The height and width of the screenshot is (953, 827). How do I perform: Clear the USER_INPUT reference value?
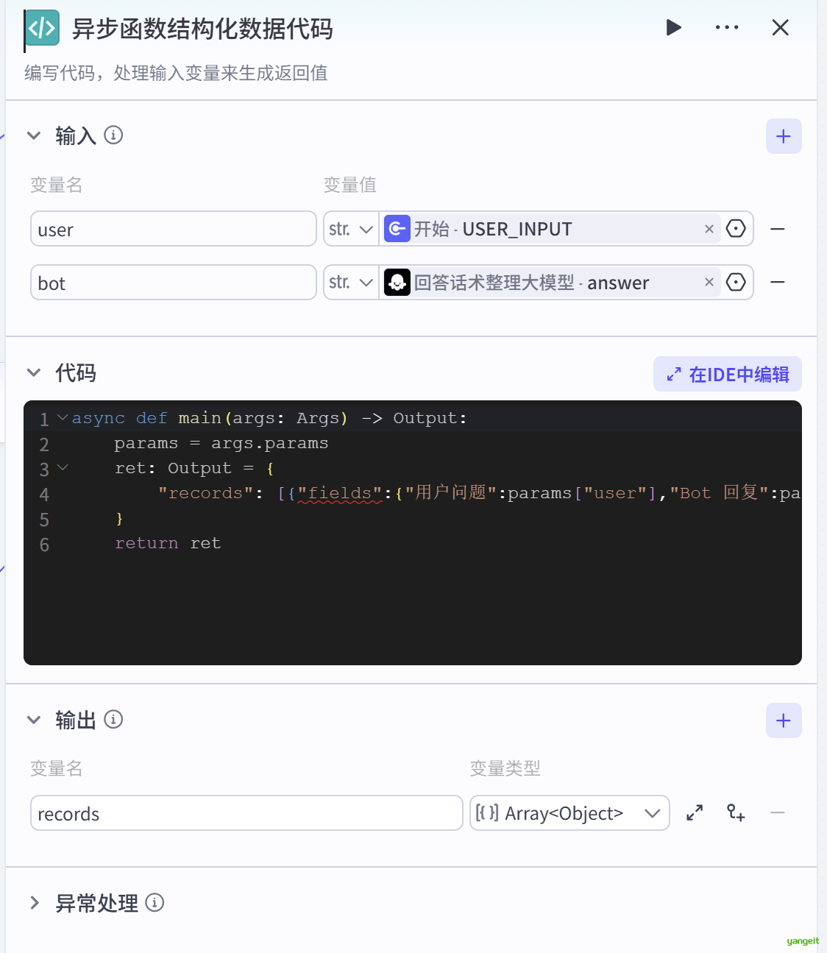[709, 229]
